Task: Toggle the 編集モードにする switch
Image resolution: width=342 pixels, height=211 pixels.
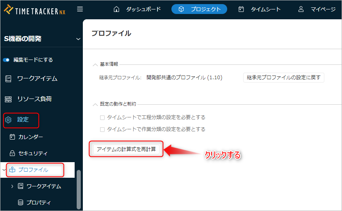Action: pyautogui.click(x=6, y=60)
